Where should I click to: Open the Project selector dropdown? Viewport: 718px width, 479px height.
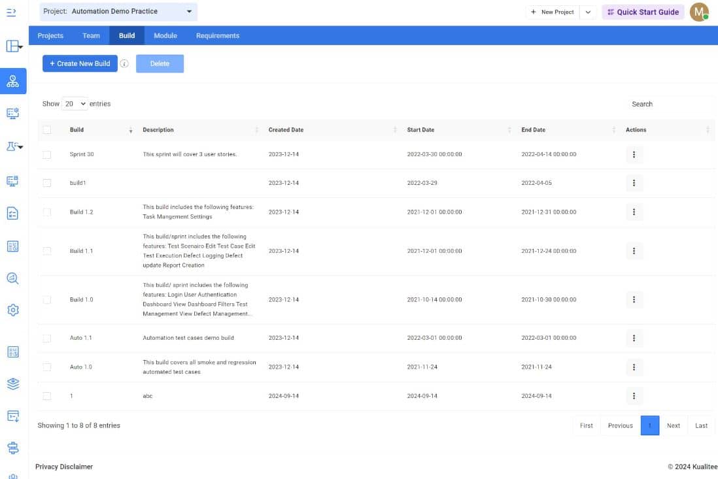[x=118, y=12]
